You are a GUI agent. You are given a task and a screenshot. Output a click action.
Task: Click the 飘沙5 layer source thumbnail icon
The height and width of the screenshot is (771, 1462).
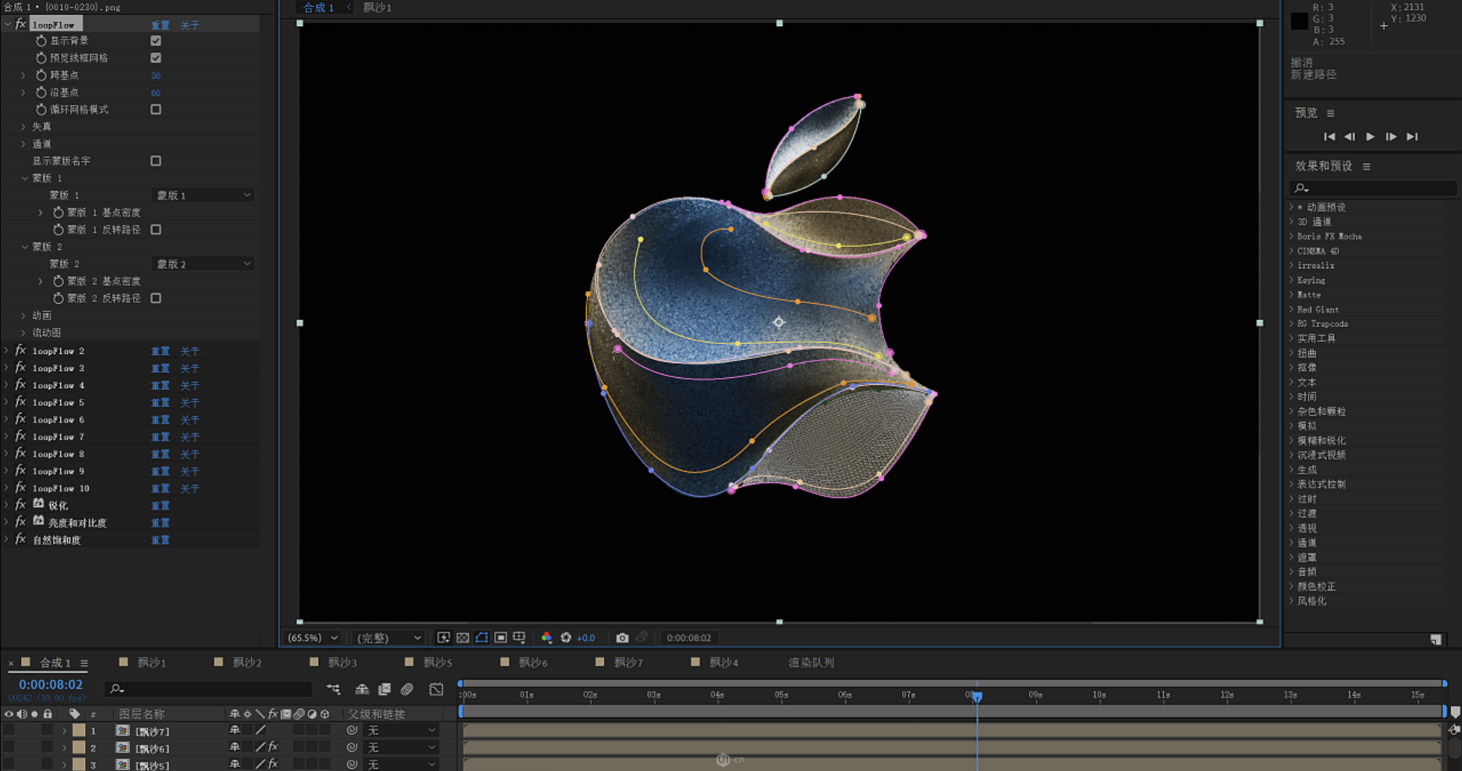click(x=122, y=765)
